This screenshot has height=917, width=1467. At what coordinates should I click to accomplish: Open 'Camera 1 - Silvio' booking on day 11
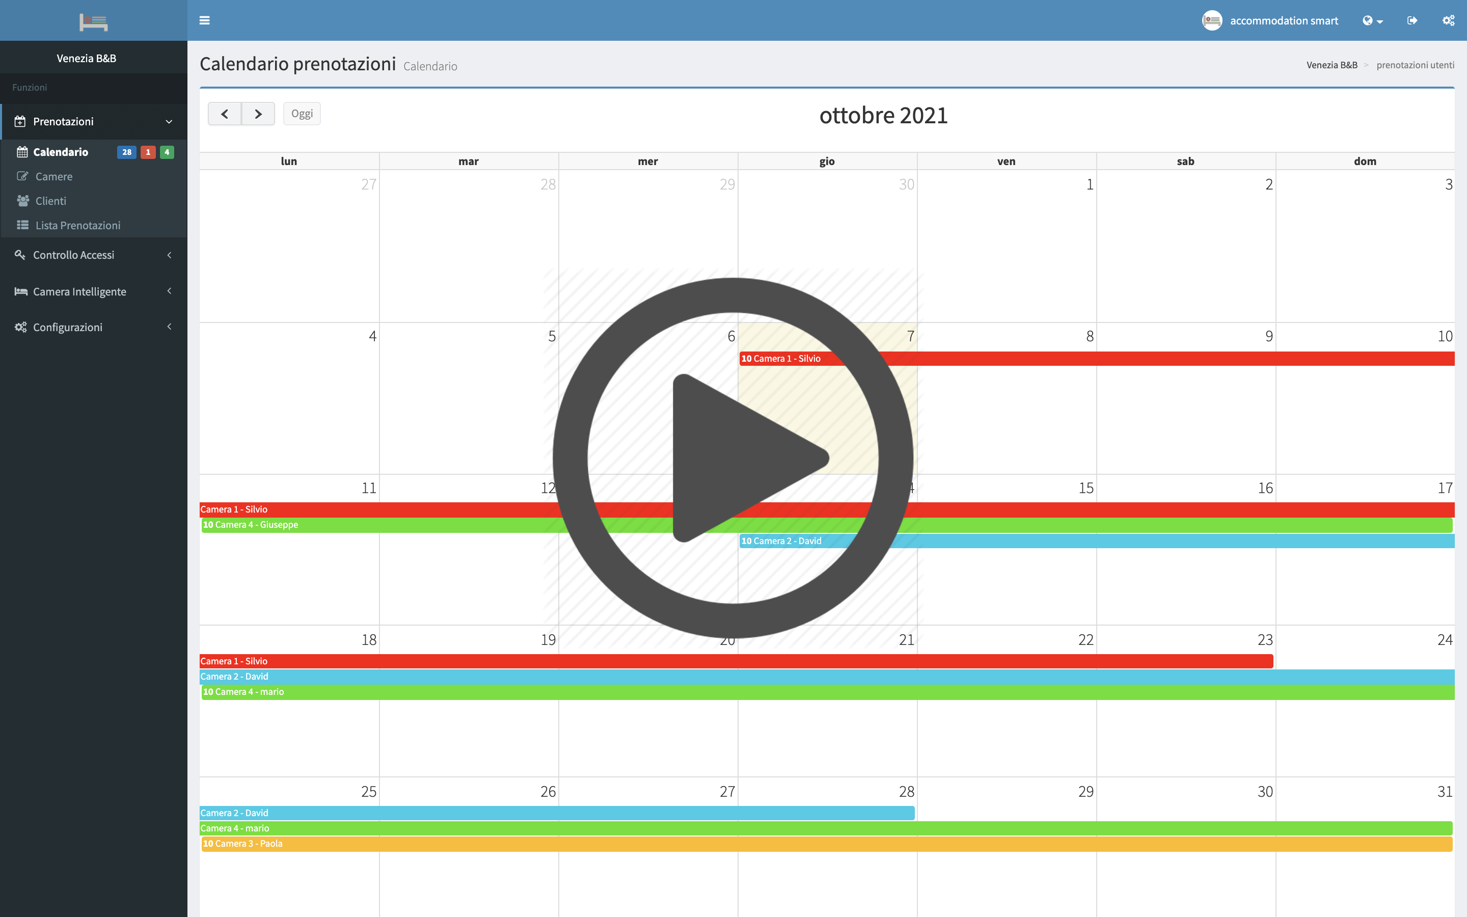[827, 509]
